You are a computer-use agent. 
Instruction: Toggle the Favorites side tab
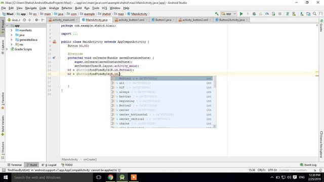point(3,101)
